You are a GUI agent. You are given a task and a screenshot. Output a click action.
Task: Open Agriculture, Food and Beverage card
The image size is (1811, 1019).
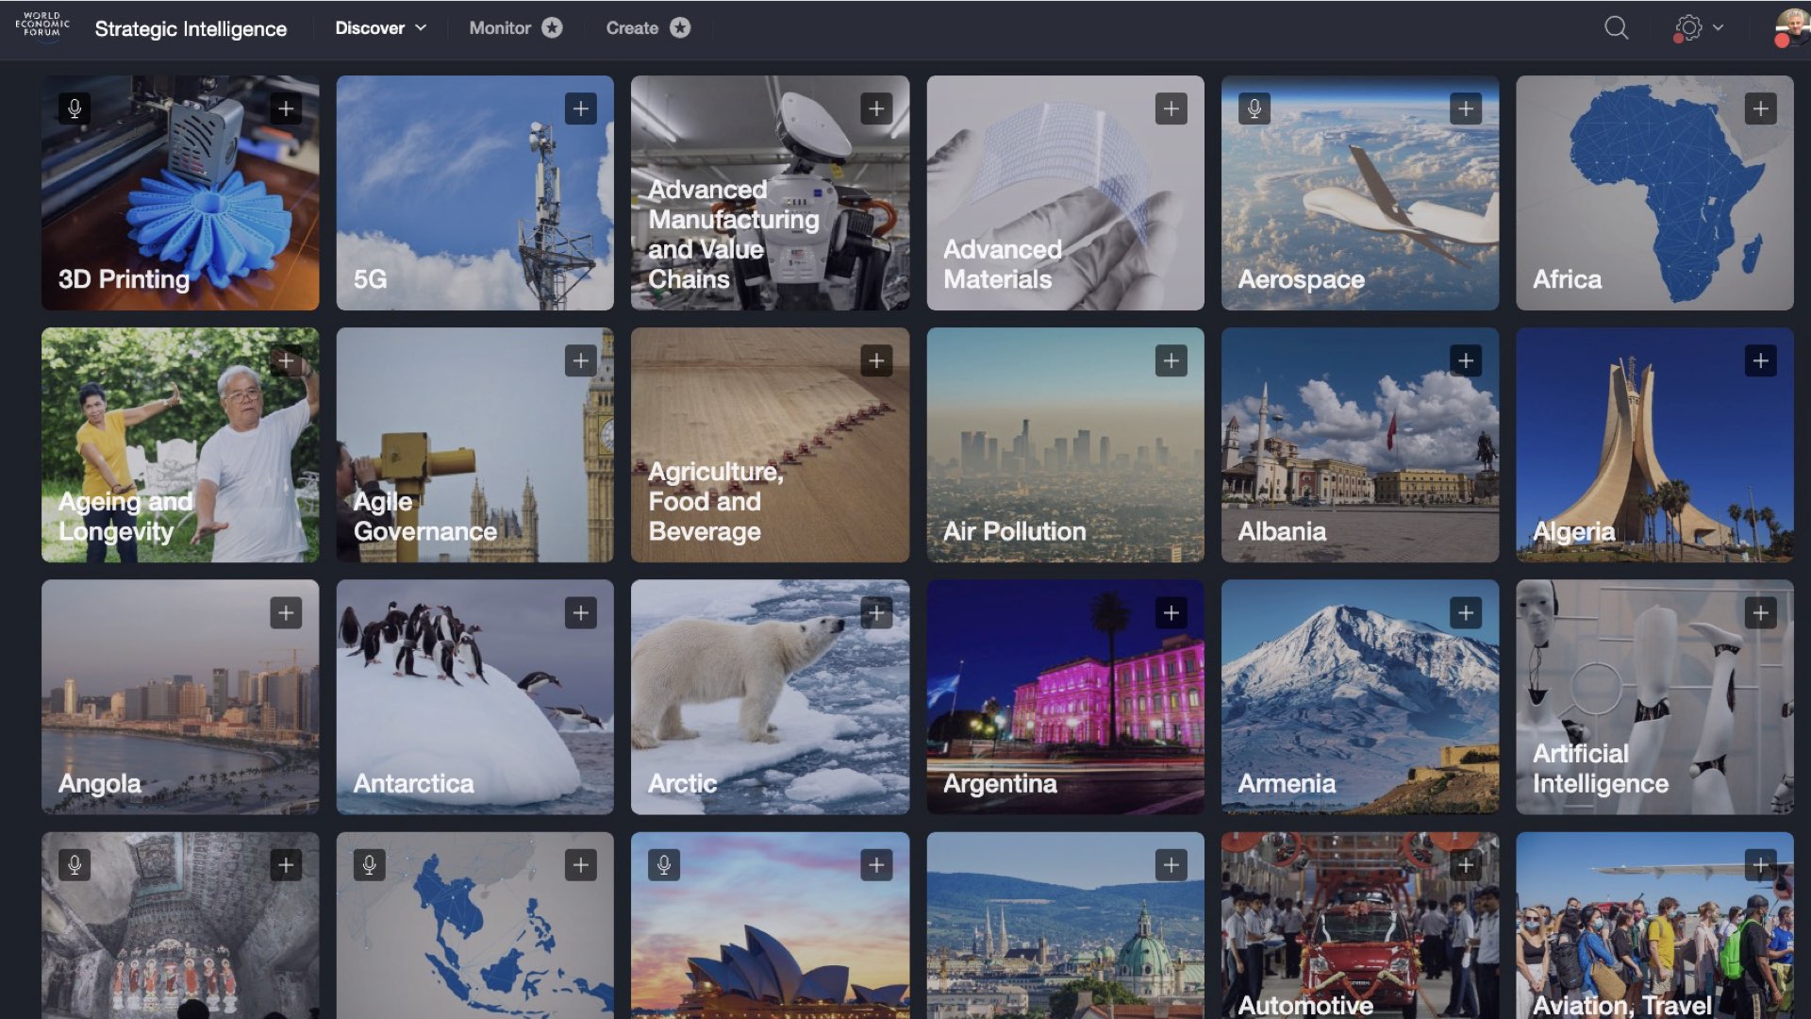[x=770, y=445]
